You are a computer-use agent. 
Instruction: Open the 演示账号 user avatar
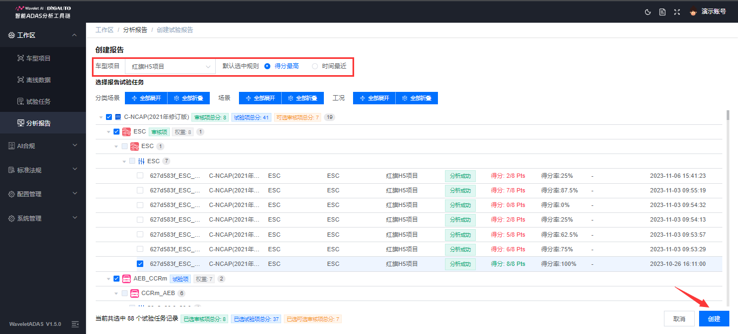pos(694,12)
